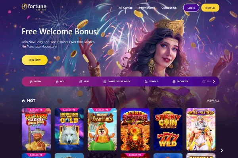Viewport: 238px width, 158px height.
Task: Click the Join Now button
Action: (x=35, y=60)
